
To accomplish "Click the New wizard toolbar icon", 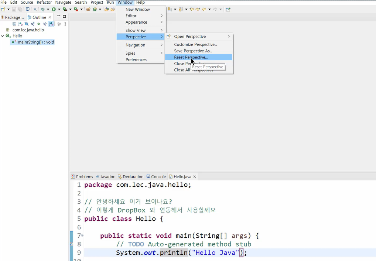I will [3, 9].
